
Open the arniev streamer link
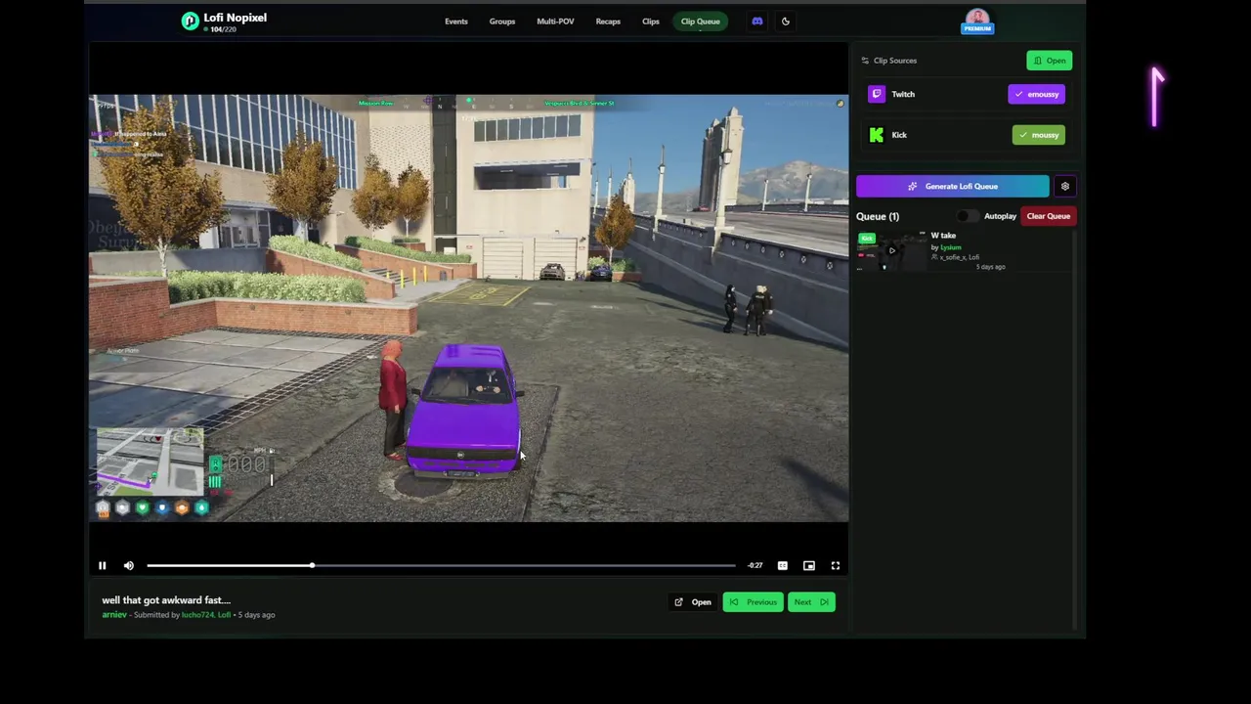click(114, 615)
